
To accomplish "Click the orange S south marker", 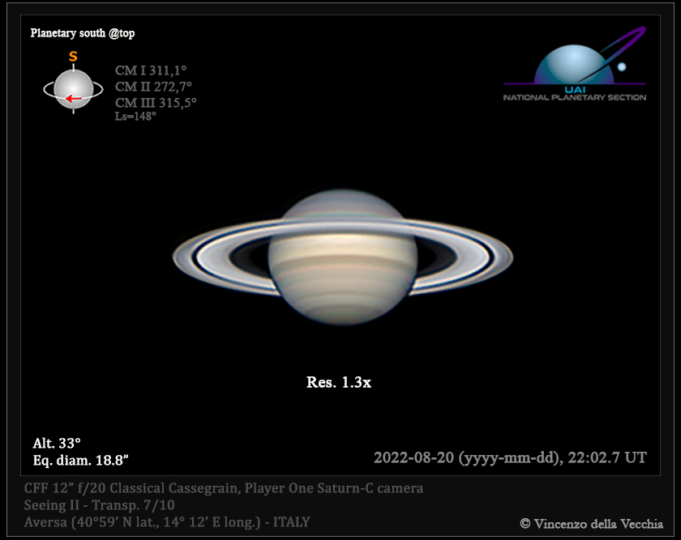I will pos(73,57).
